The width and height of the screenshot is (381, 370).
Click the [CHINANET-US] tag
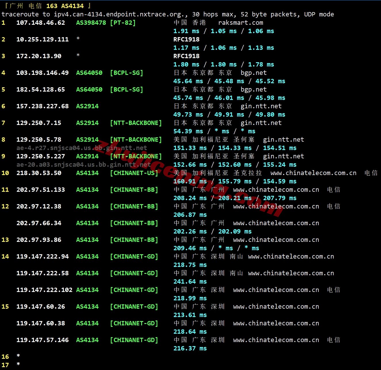click(x=134, y=173)
